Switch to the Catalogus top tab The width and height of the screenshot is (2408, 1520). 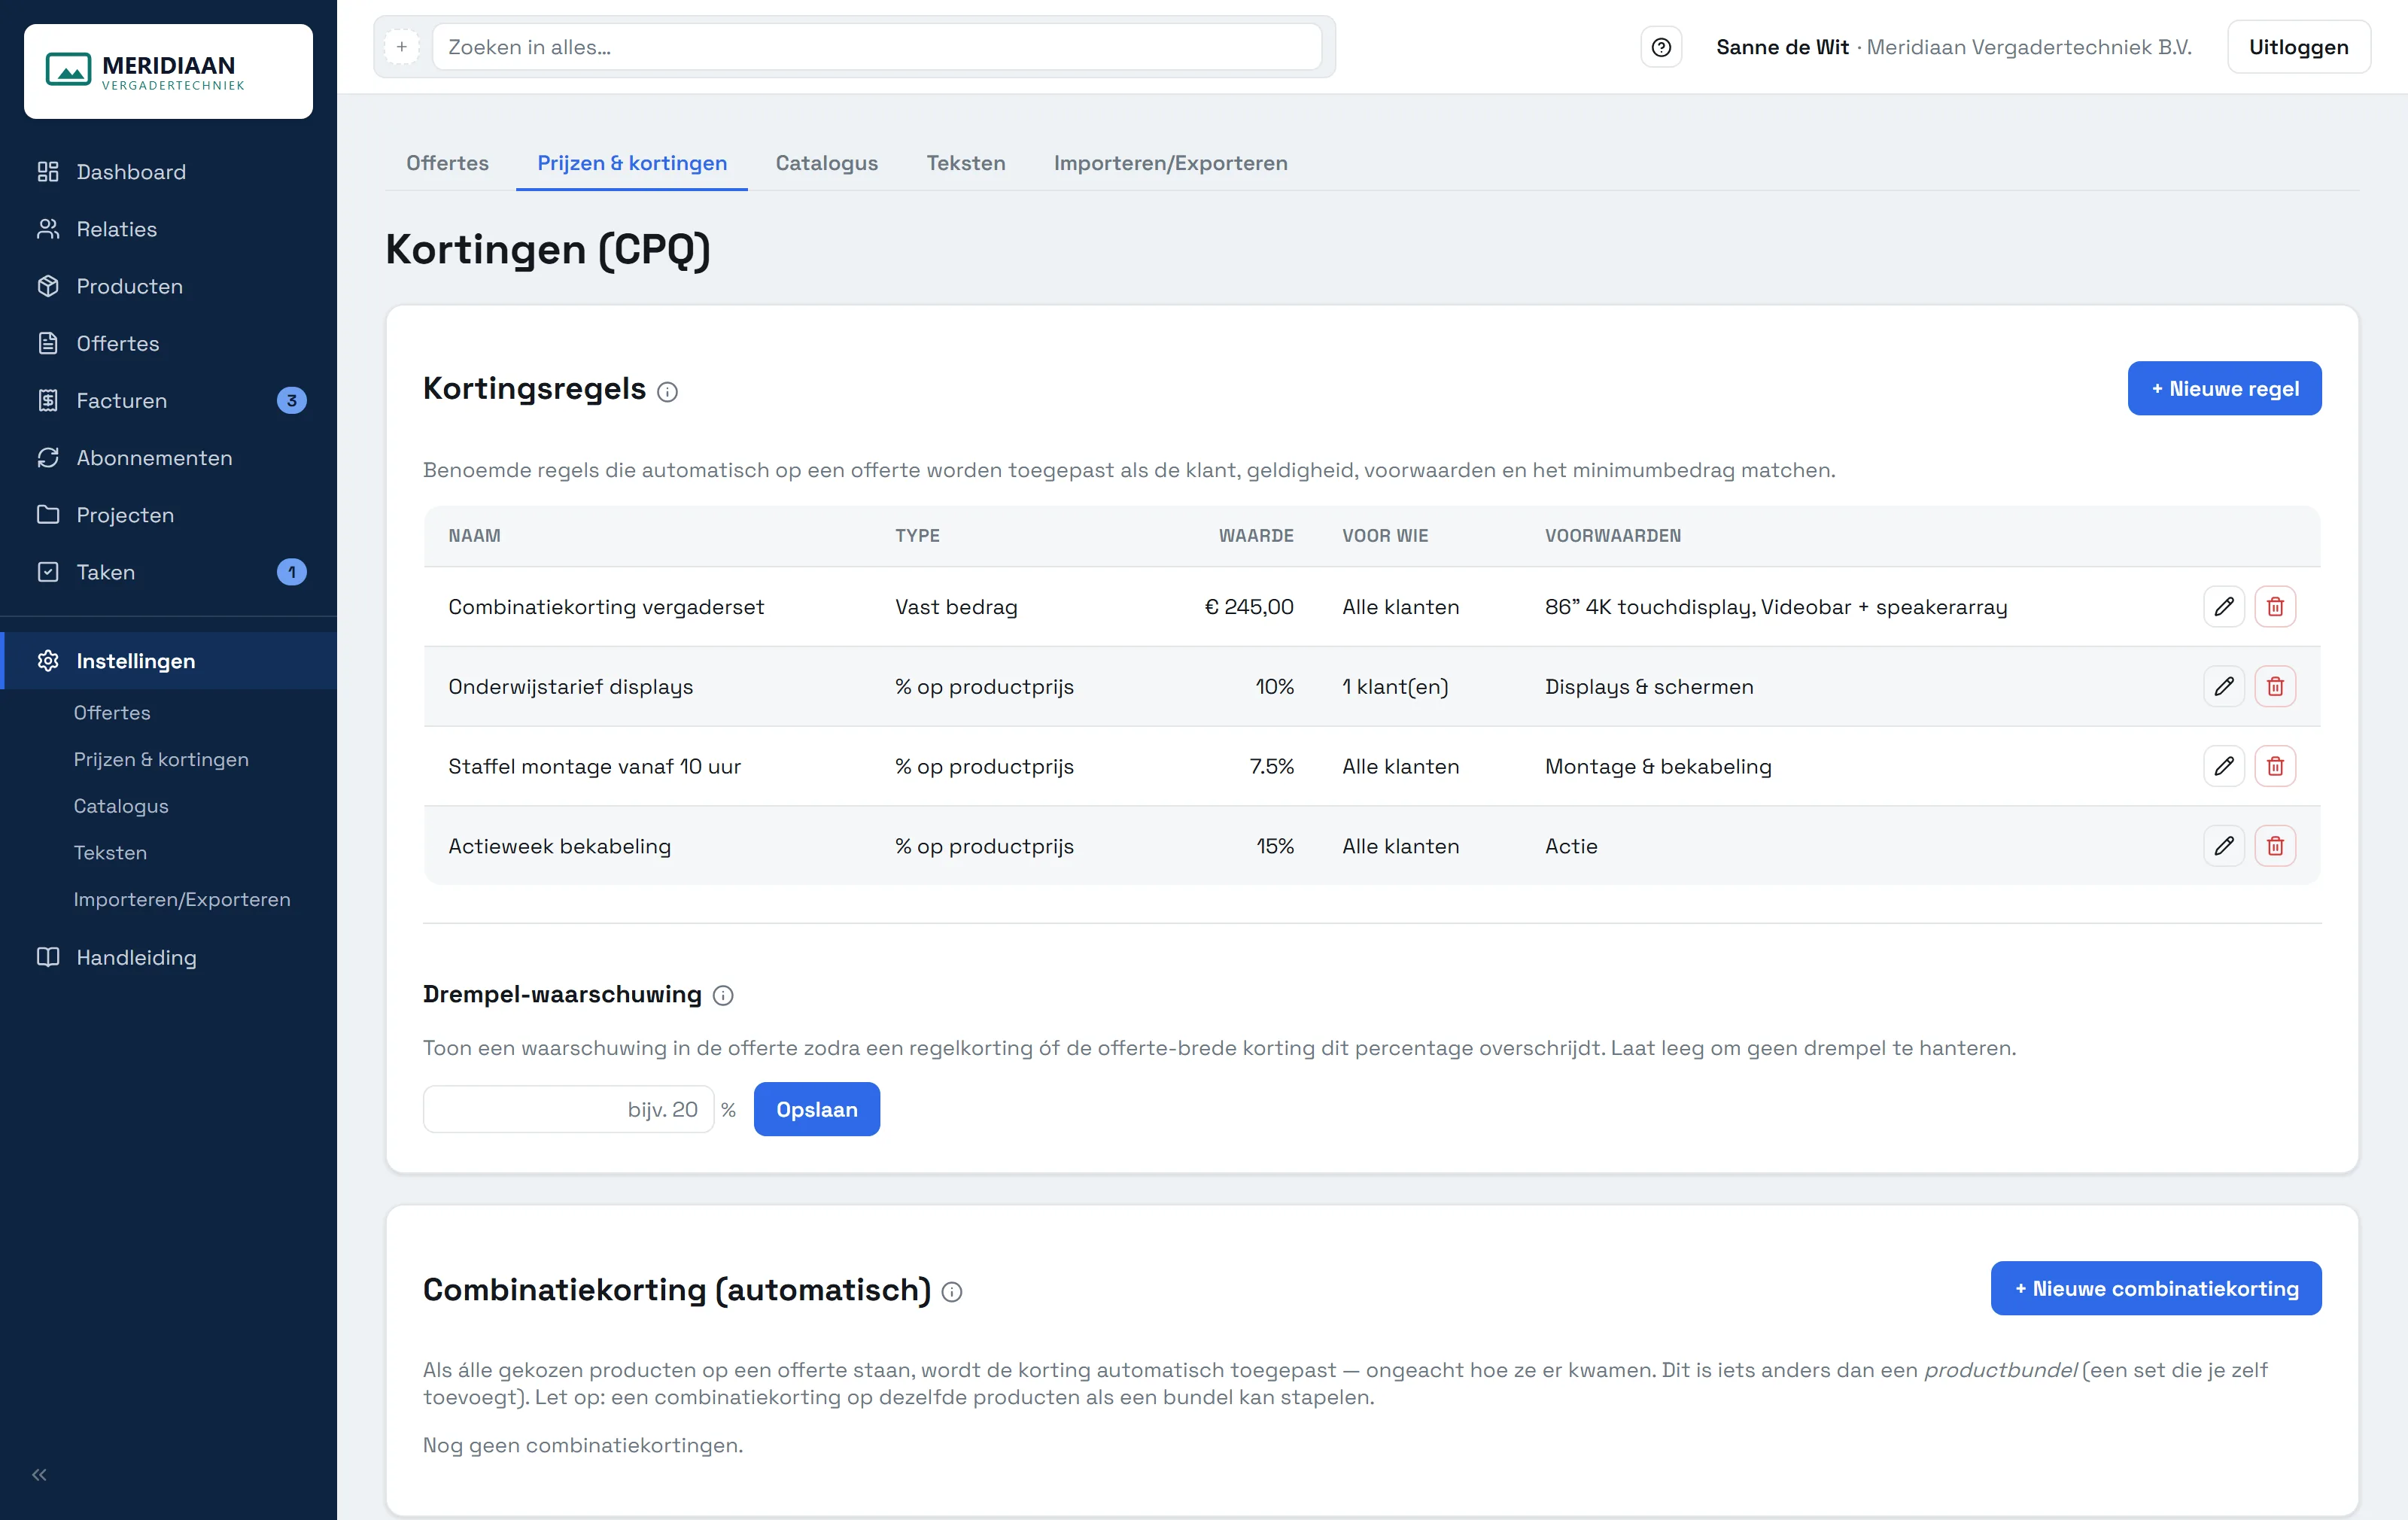pos(826,162)
